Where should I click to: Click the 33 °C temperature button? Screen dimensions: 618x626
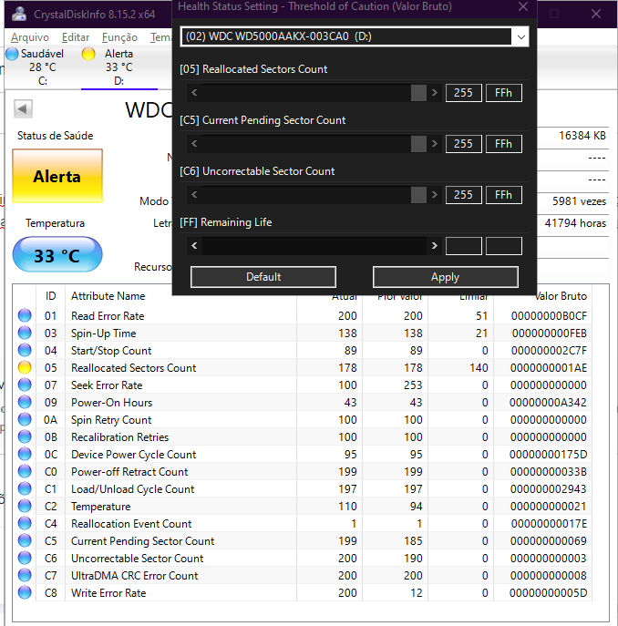pos(57,255)
